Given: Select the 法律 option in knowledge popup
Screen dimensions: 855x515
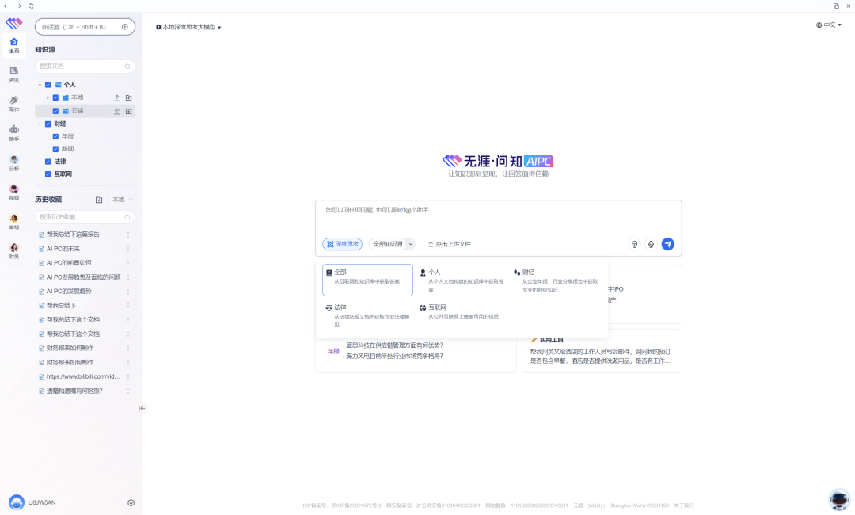Looking at the screenshot, I should [x=367, y=315].
